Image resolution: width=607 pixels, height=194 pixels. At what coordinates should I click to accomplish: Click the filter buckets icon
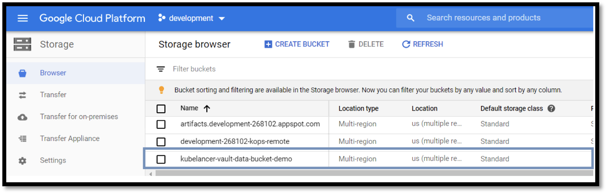click(161, 69)
